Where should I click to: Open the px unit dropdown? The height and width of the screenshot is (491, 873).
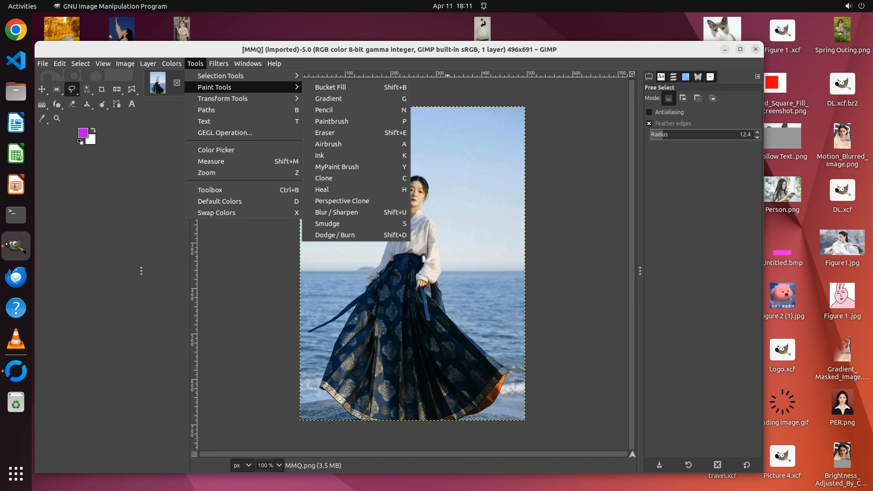pyautogui.click(x=242, y=466)
